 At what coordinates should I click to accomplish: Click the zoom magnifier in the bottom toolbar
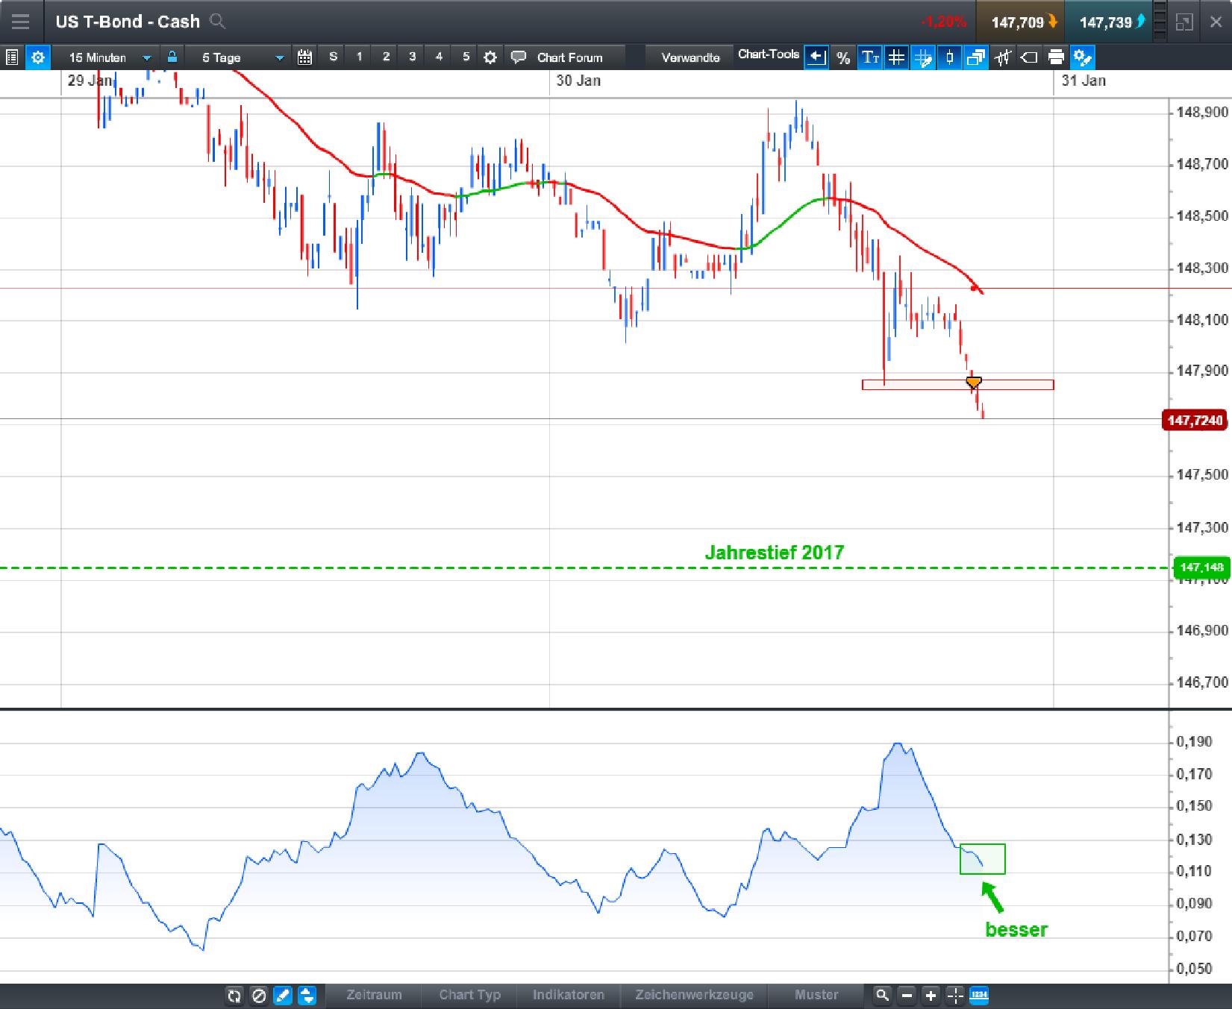883,996
